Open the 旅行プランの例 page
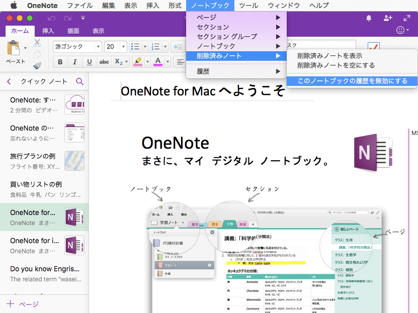Viewport: 418px width, 313px height. (44, 161)
